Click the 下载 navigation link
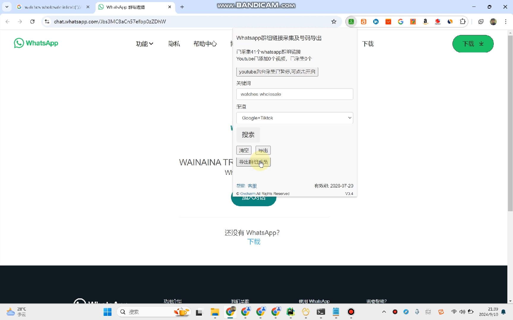This screenshot has height=320, width=513. (x=368, y=44)
